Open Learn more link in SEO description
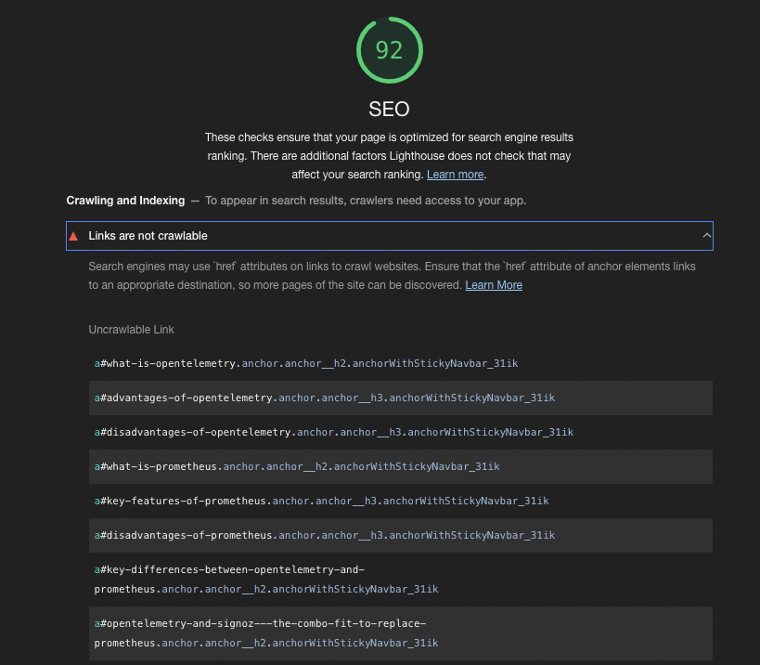Viewport: 760px width, 665px height. coord(455,175)
